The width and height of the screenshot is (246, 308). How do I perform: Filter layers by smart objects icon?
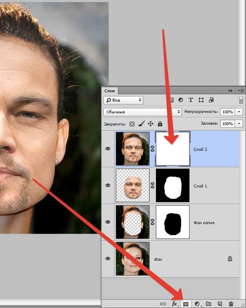211,100
